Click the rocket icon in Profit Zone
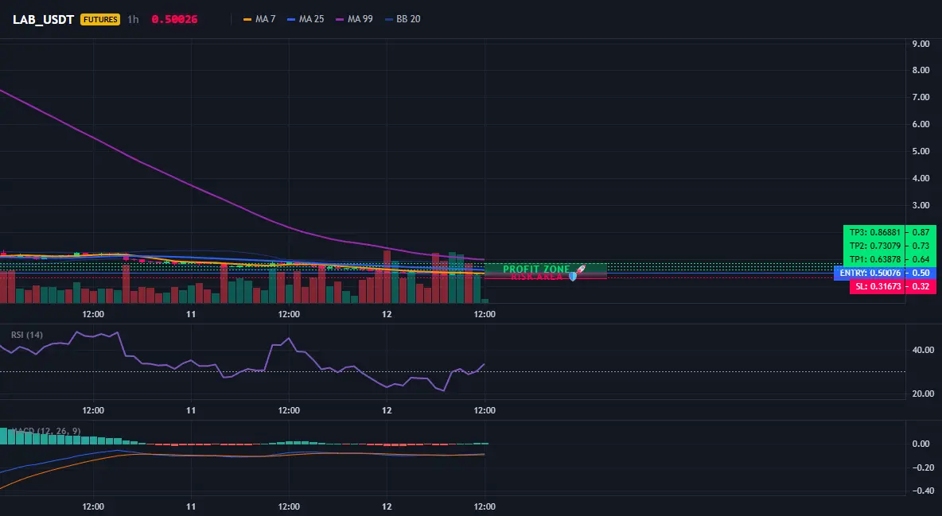Image resolution: width=942 pixels, height=516 pixels. pos(580,269)
